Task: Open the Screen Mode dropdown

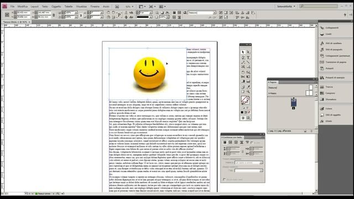Action: pos(152,7)
